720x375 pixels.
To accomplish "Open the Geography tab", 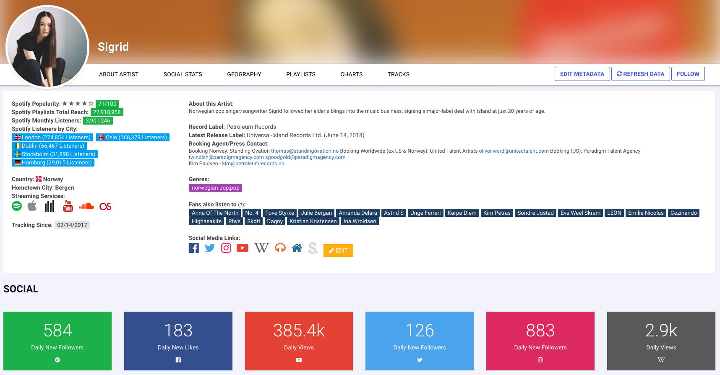I will (244, 74).
